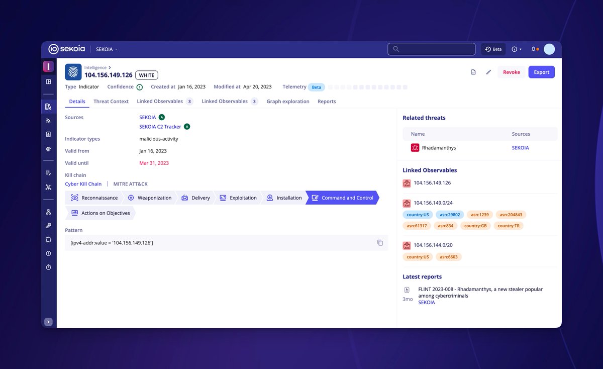Click the Reconnaissance kill chain stage
Image resolution: width=603 pixels, height=369 pixels.
pyautogui.click(x=94, y=198)
